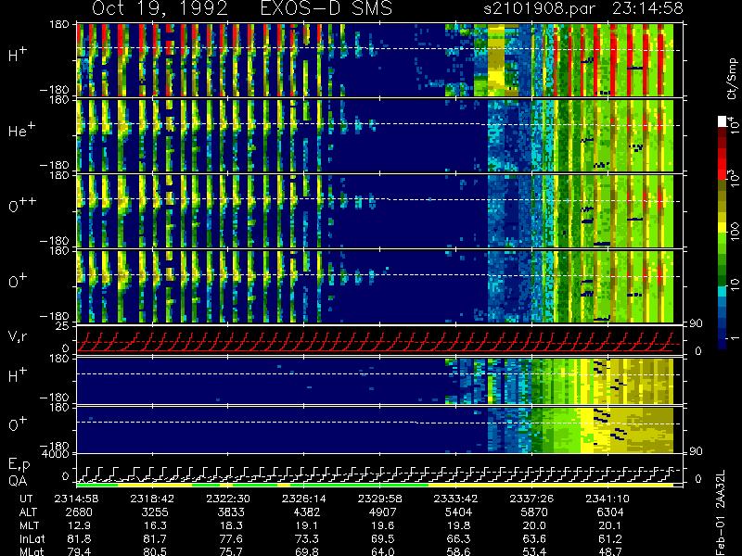The height and width of the screenshot is (556, 742).
Task: Click the 'Ct/Smp' color bar unit label
Action: click(x=732, y=79)
